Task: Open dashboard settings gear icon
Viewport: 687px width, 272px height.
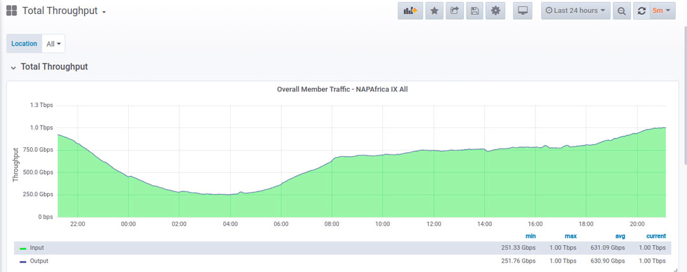Action: click(x=495, y=11)
